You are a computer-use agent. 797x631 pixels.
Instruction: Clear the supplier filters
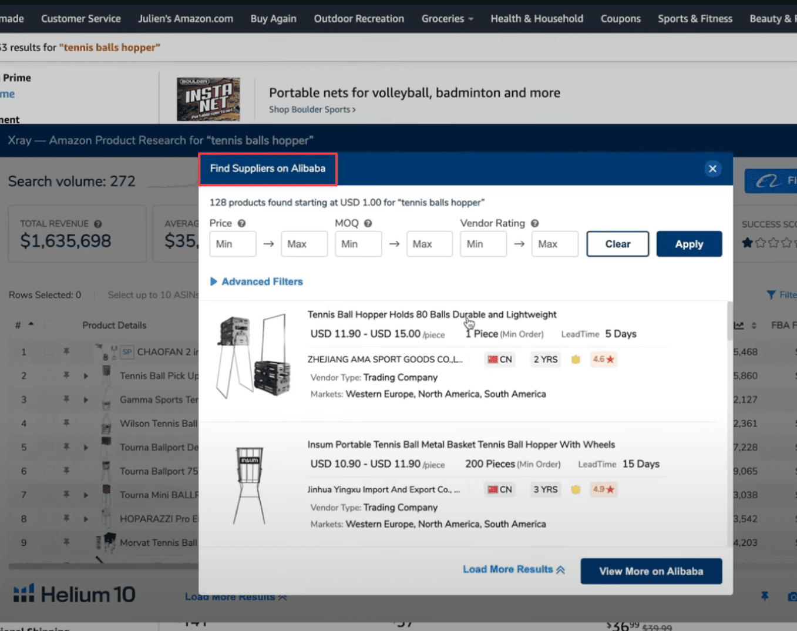[x=618, y=244]
